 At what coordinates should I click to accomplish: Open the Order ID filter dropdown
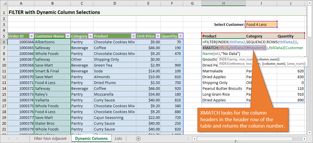pyautogui.click(x=31, y=36)
